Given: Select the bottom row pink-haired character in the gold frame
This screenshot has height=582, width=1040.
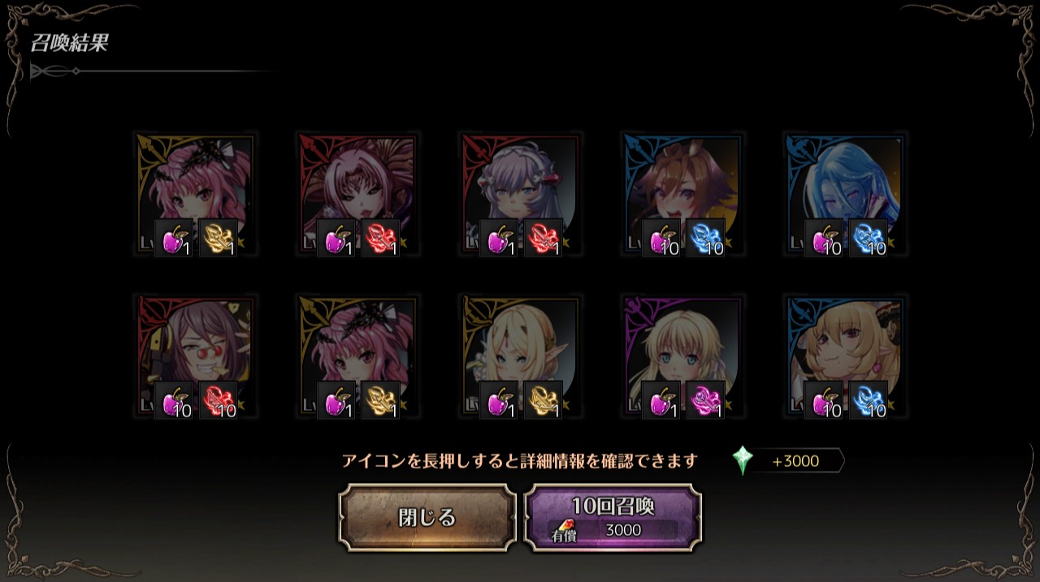Looking at the screenshot, I should [x=357, y=357].
